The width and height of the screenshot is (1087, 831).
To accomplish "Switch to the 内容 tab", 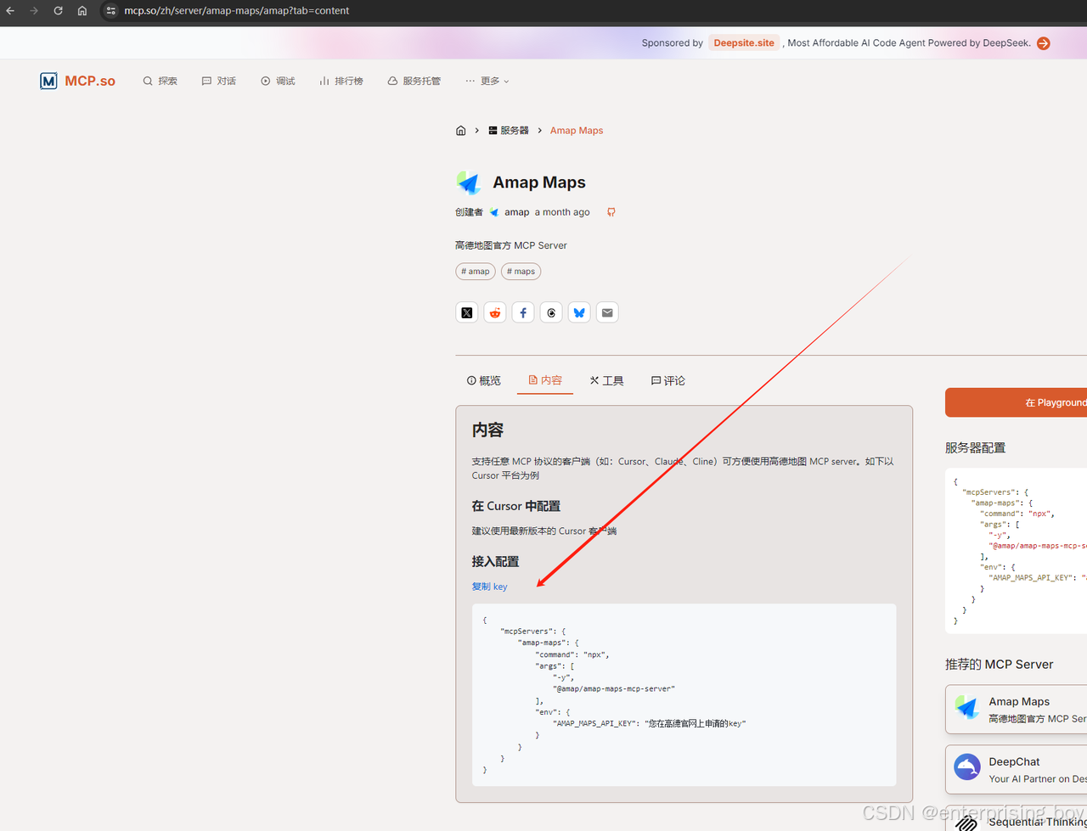I will (545, 381).
